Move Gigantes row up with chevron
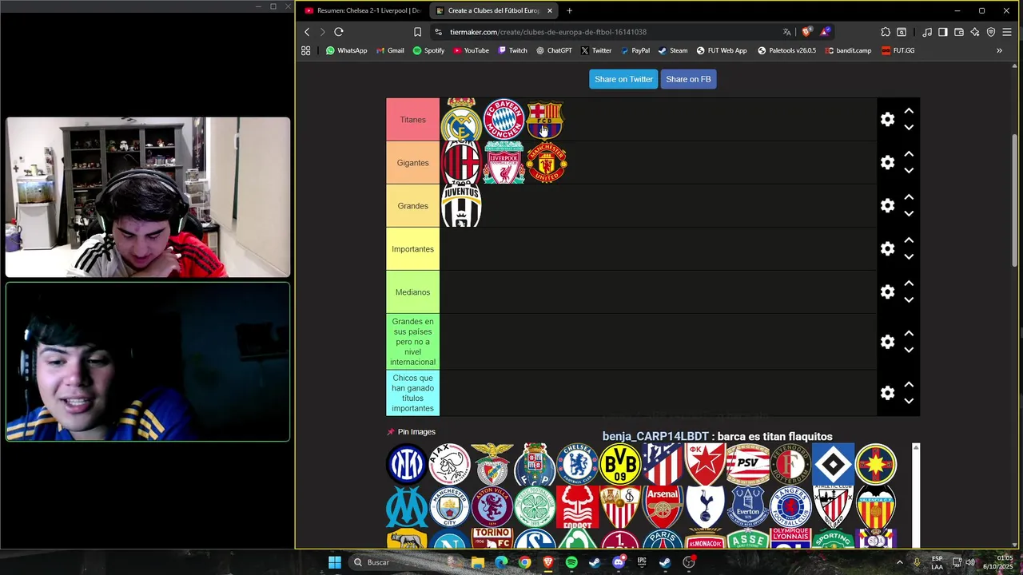Viewport: 1023px width, 575px height. tap(909, 154)
